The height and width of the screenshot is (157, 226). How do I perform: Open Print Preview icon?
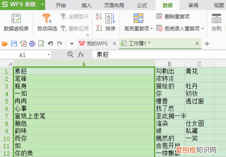coord(41,44)
